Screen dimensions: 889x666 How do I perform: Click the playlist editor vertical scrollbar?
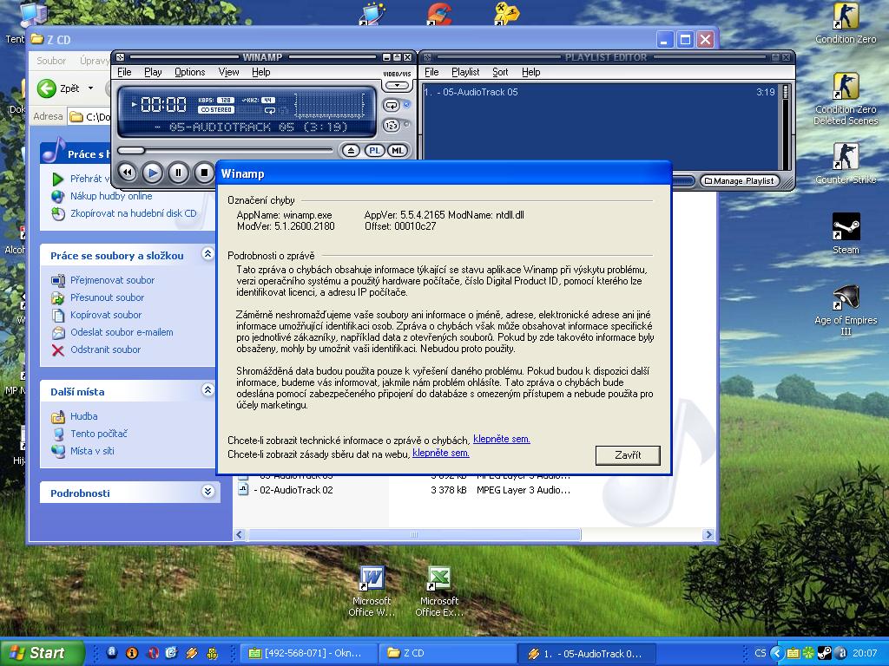pos(786,126)
